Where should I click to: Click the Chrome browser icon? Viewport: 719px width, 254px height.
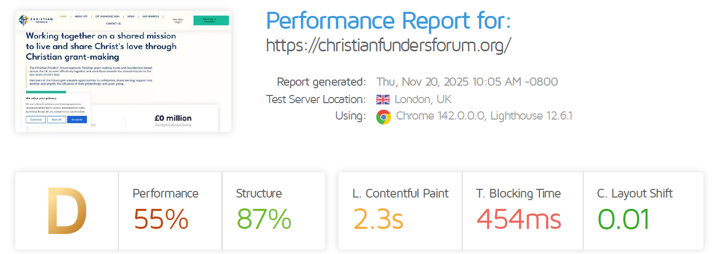pyautogui.click(x=383, y=116)
